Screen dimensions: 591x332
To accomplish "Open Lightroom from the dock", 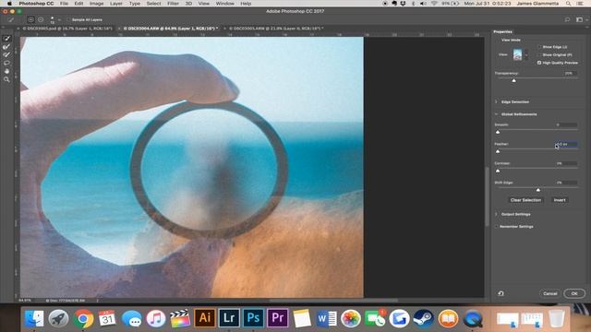I will [229, 318].
